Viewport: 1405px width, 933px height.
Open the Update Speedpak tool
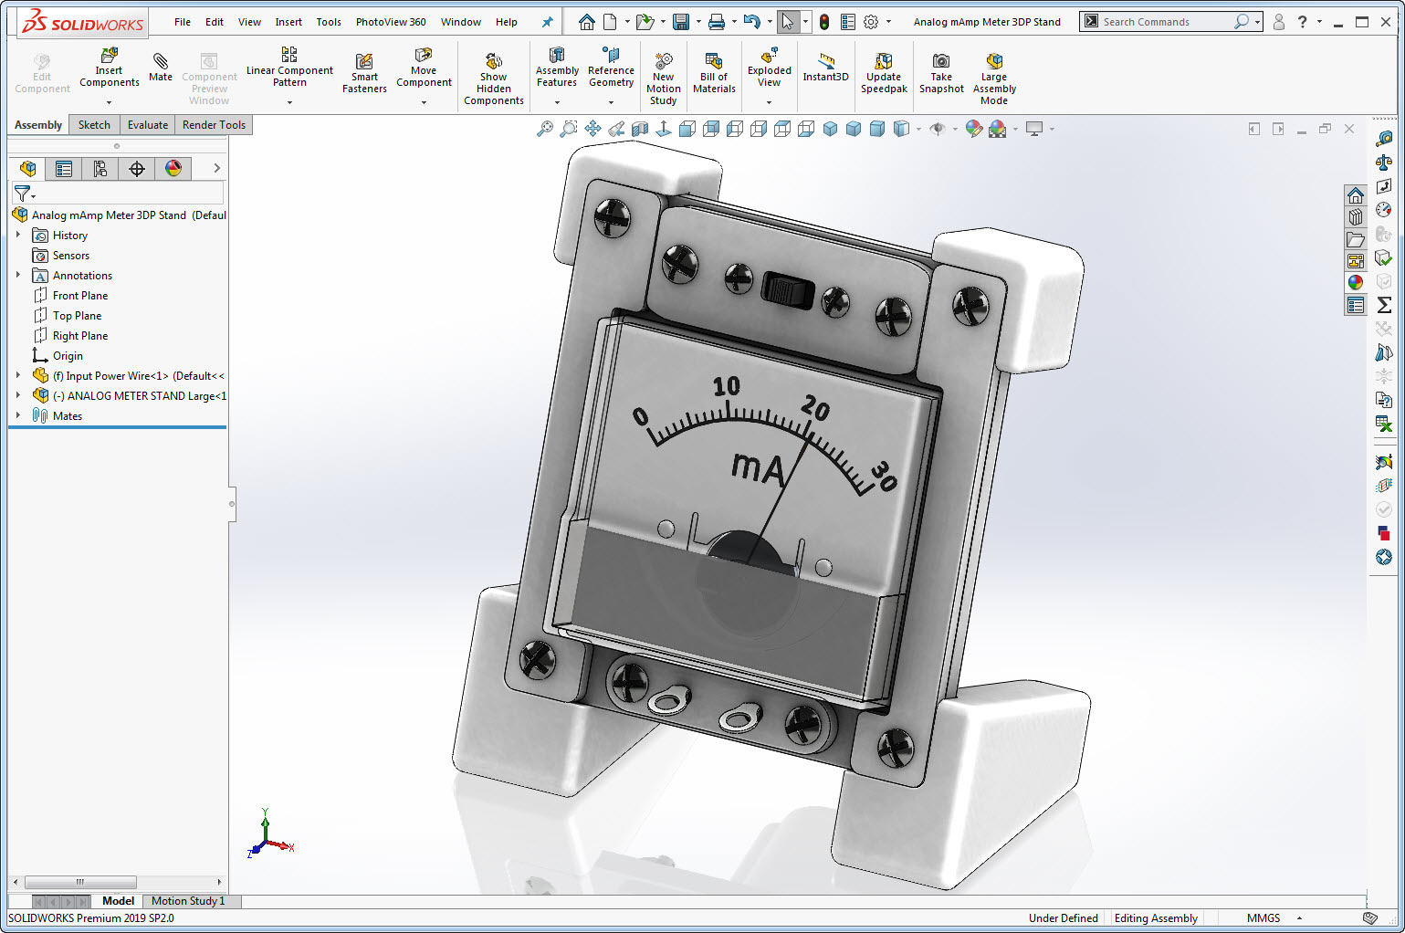[x=883, y=62]
